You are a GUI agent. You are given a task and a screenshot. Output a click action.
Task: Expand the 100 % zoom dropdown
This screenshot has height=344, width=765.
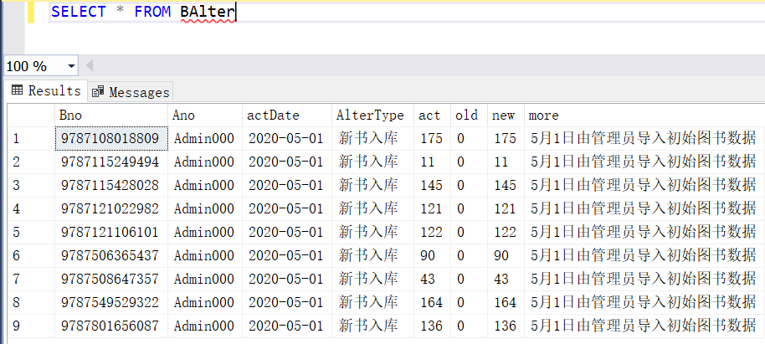(70, 65)
